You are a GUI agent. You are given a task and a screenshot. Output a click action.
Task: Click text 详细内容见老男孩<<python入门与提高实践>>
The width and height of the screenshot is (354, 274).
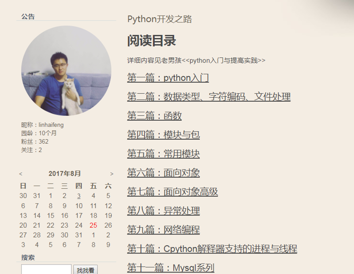tap(196, 60)
